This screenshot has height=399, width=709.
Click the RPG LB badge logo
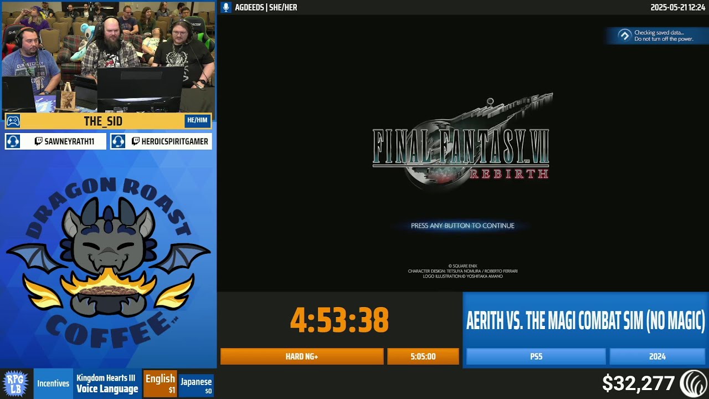[16, 383]
